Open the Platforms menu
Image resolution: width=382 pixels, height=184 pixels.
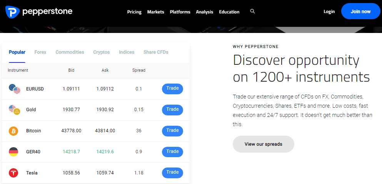point(180,12)
